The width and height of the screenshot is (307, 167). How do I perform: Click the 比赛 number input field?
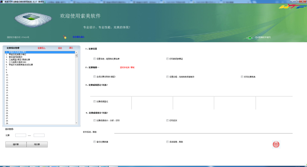coord(20,135)
